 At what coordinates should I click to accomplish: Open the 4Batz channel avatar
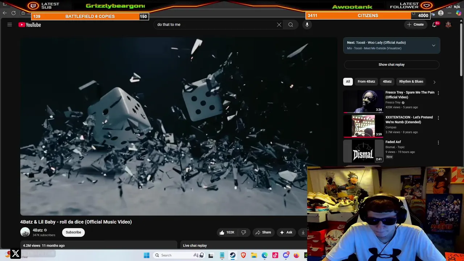click(25, 232)
